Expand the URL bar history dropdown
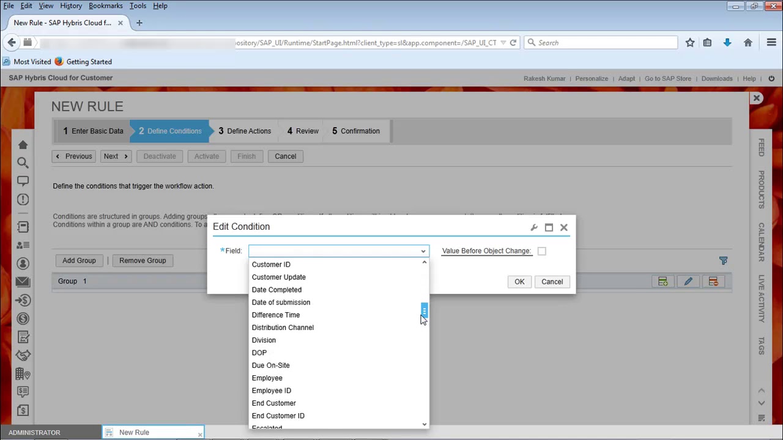 tap(503, 43)
